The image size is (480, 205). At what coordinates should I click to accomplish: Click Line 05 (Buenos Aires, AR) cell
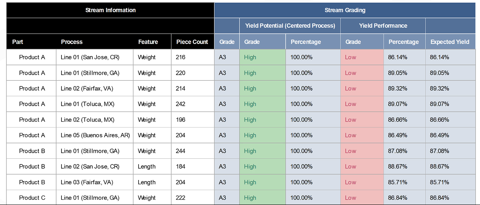(x=95, y=135)
